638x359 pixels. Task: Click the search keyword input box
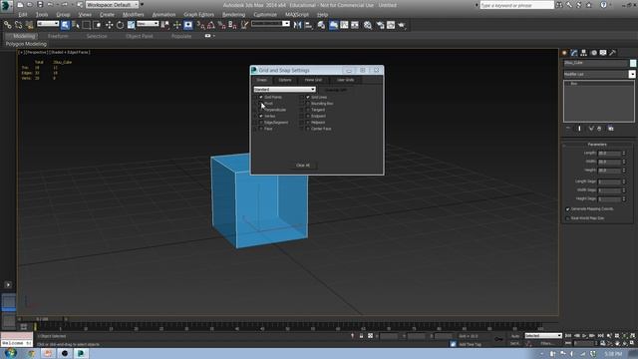pos(516,5)
